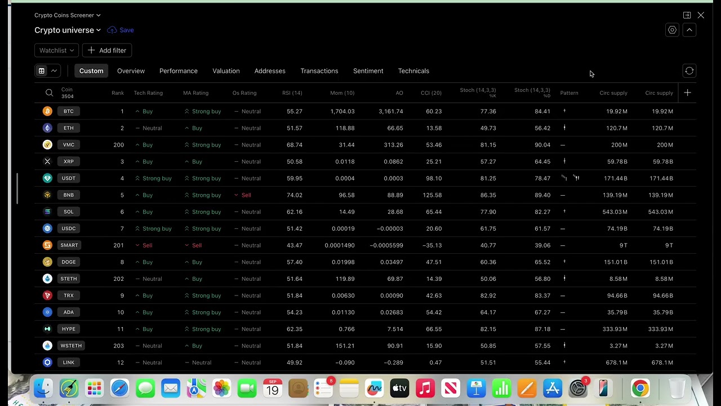Image resolution: width=721 pixels, height=406 pixels.
Task: Switch to chart view mode
Action: (54, 71)
